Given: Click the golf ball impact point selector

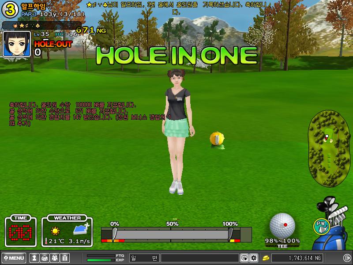Looking at the screenshot, I should pos(282,225).
